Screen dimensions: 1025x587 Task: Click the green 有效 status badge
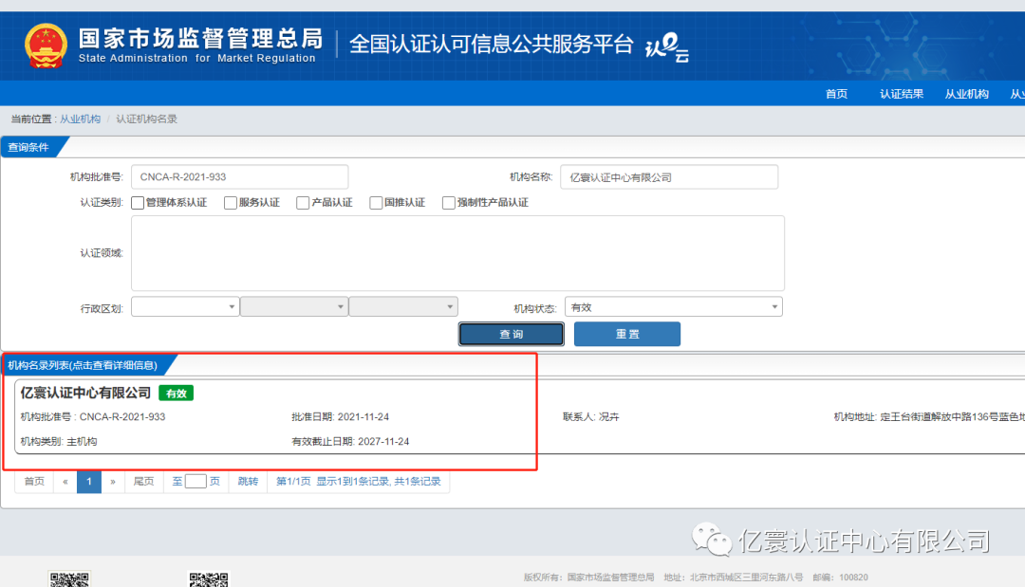pos(176,394)
